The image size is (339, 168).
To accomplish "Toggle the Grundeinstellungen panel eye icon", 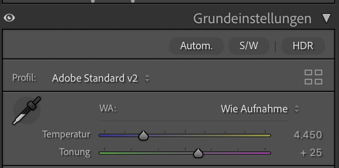I will [9, 18].
